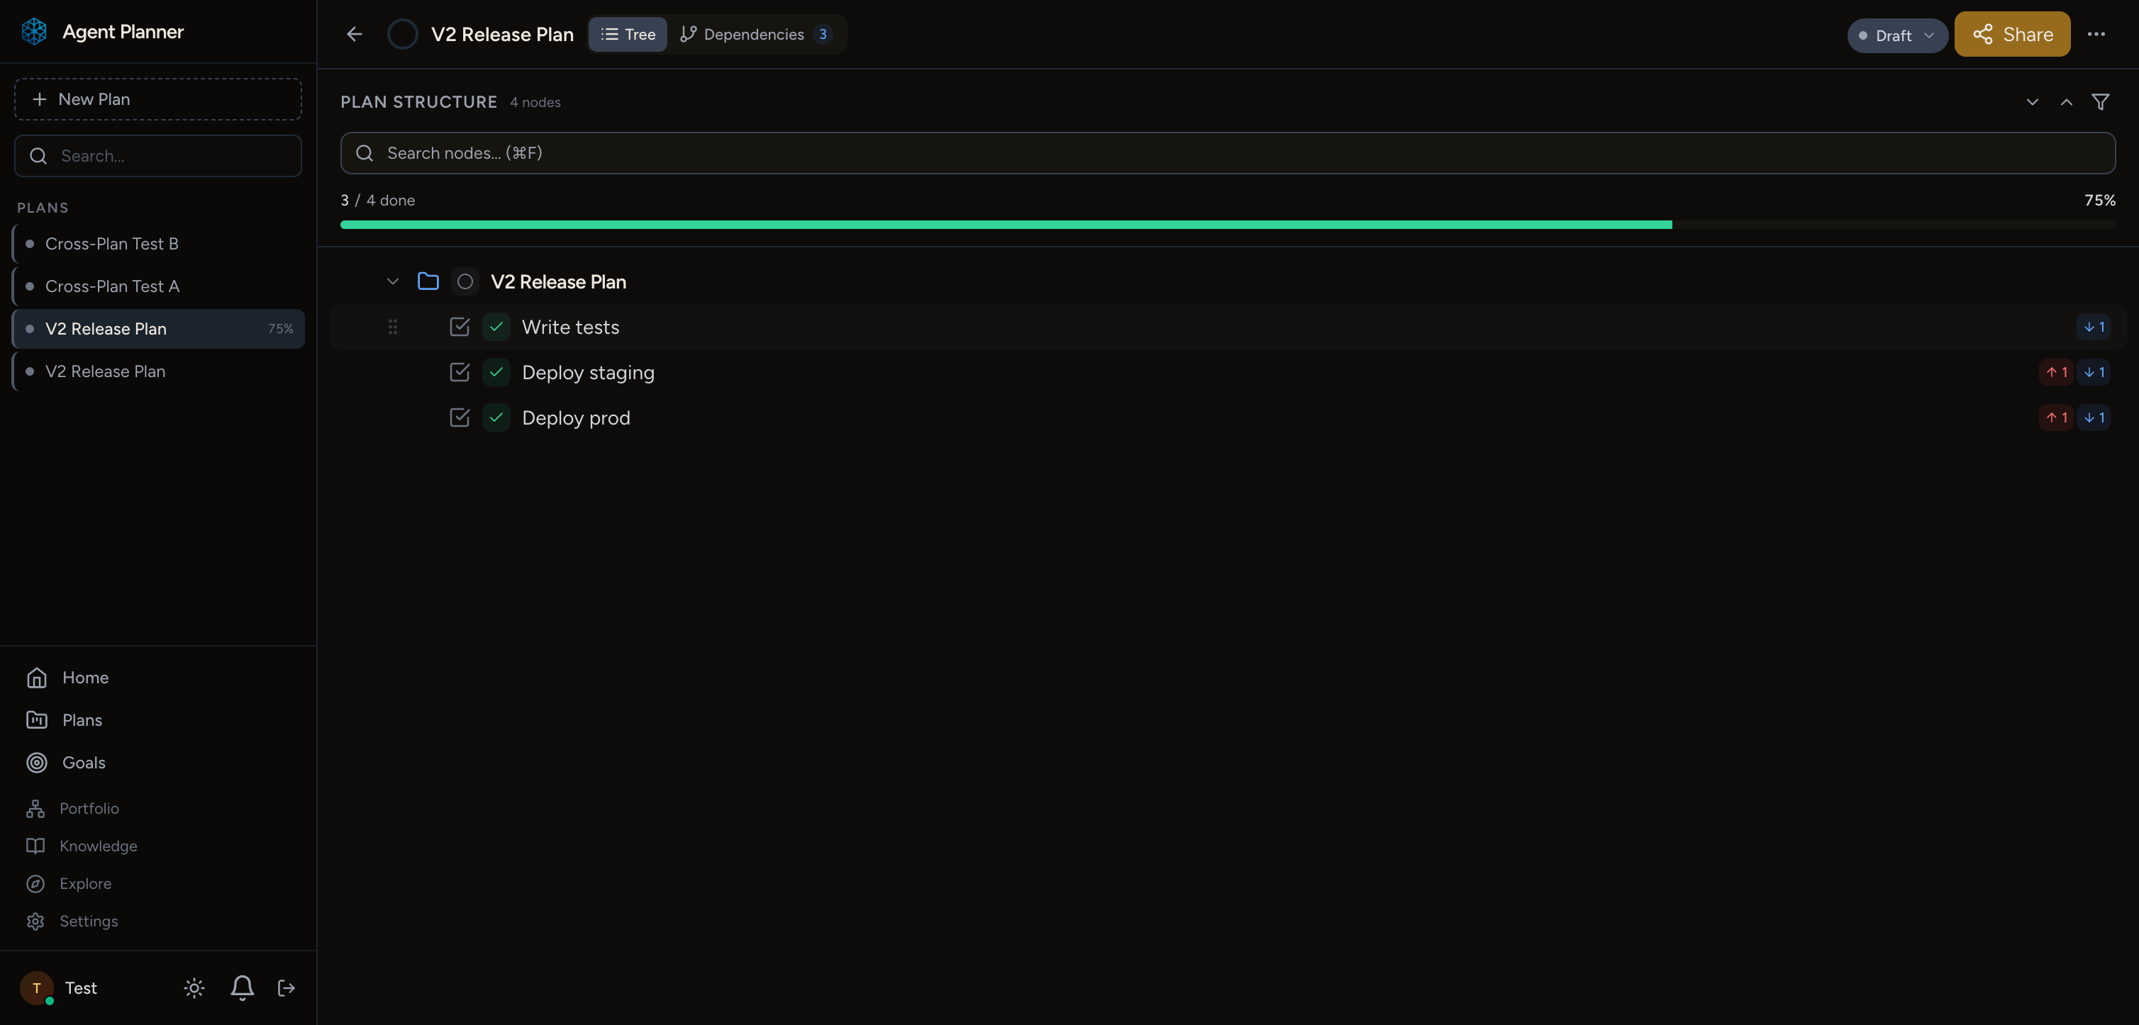This screenshot has height=1025, width=2139.
Task: Open notifications bell
Action: click(x=242, y=987)
